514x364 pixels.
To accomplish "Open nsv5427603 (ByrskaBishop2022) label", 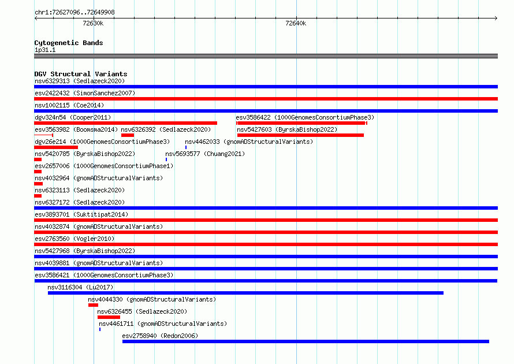I will 287,129.
